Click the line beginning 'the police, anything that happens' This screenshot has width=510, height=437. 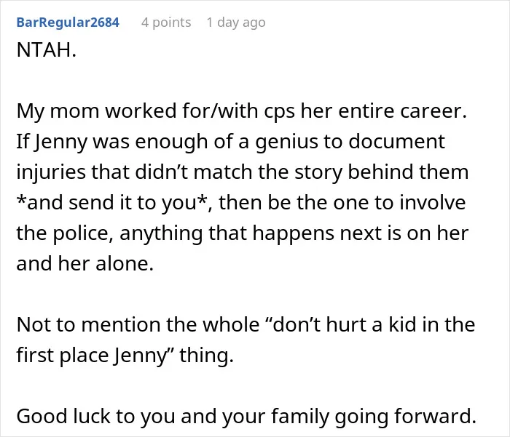pos(243,233)
